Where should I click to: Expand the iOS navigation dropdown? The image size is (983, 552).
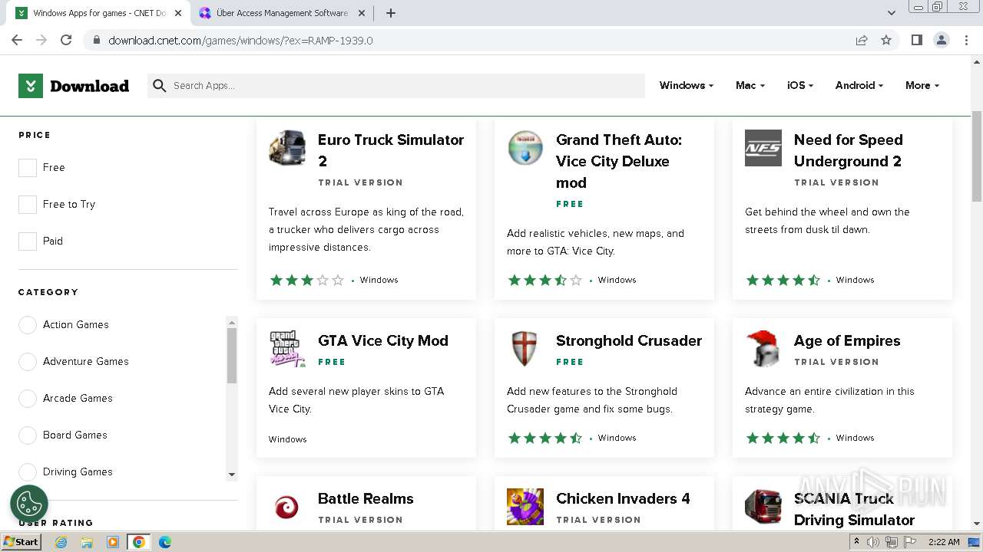point(800,86)
